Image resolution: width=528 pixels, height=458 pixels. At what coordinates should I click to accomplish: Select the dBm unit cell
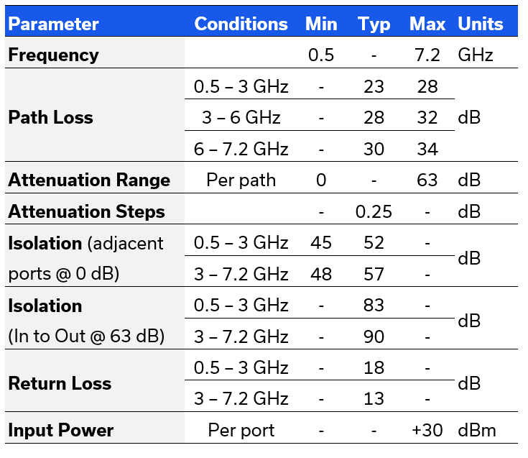pyautogui.click(x=477, y=430)
